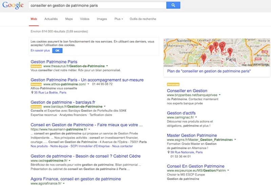Click the Nous contacter sitelink
Viewport: 271px width, 186px height.
click(x=123, y=146)
